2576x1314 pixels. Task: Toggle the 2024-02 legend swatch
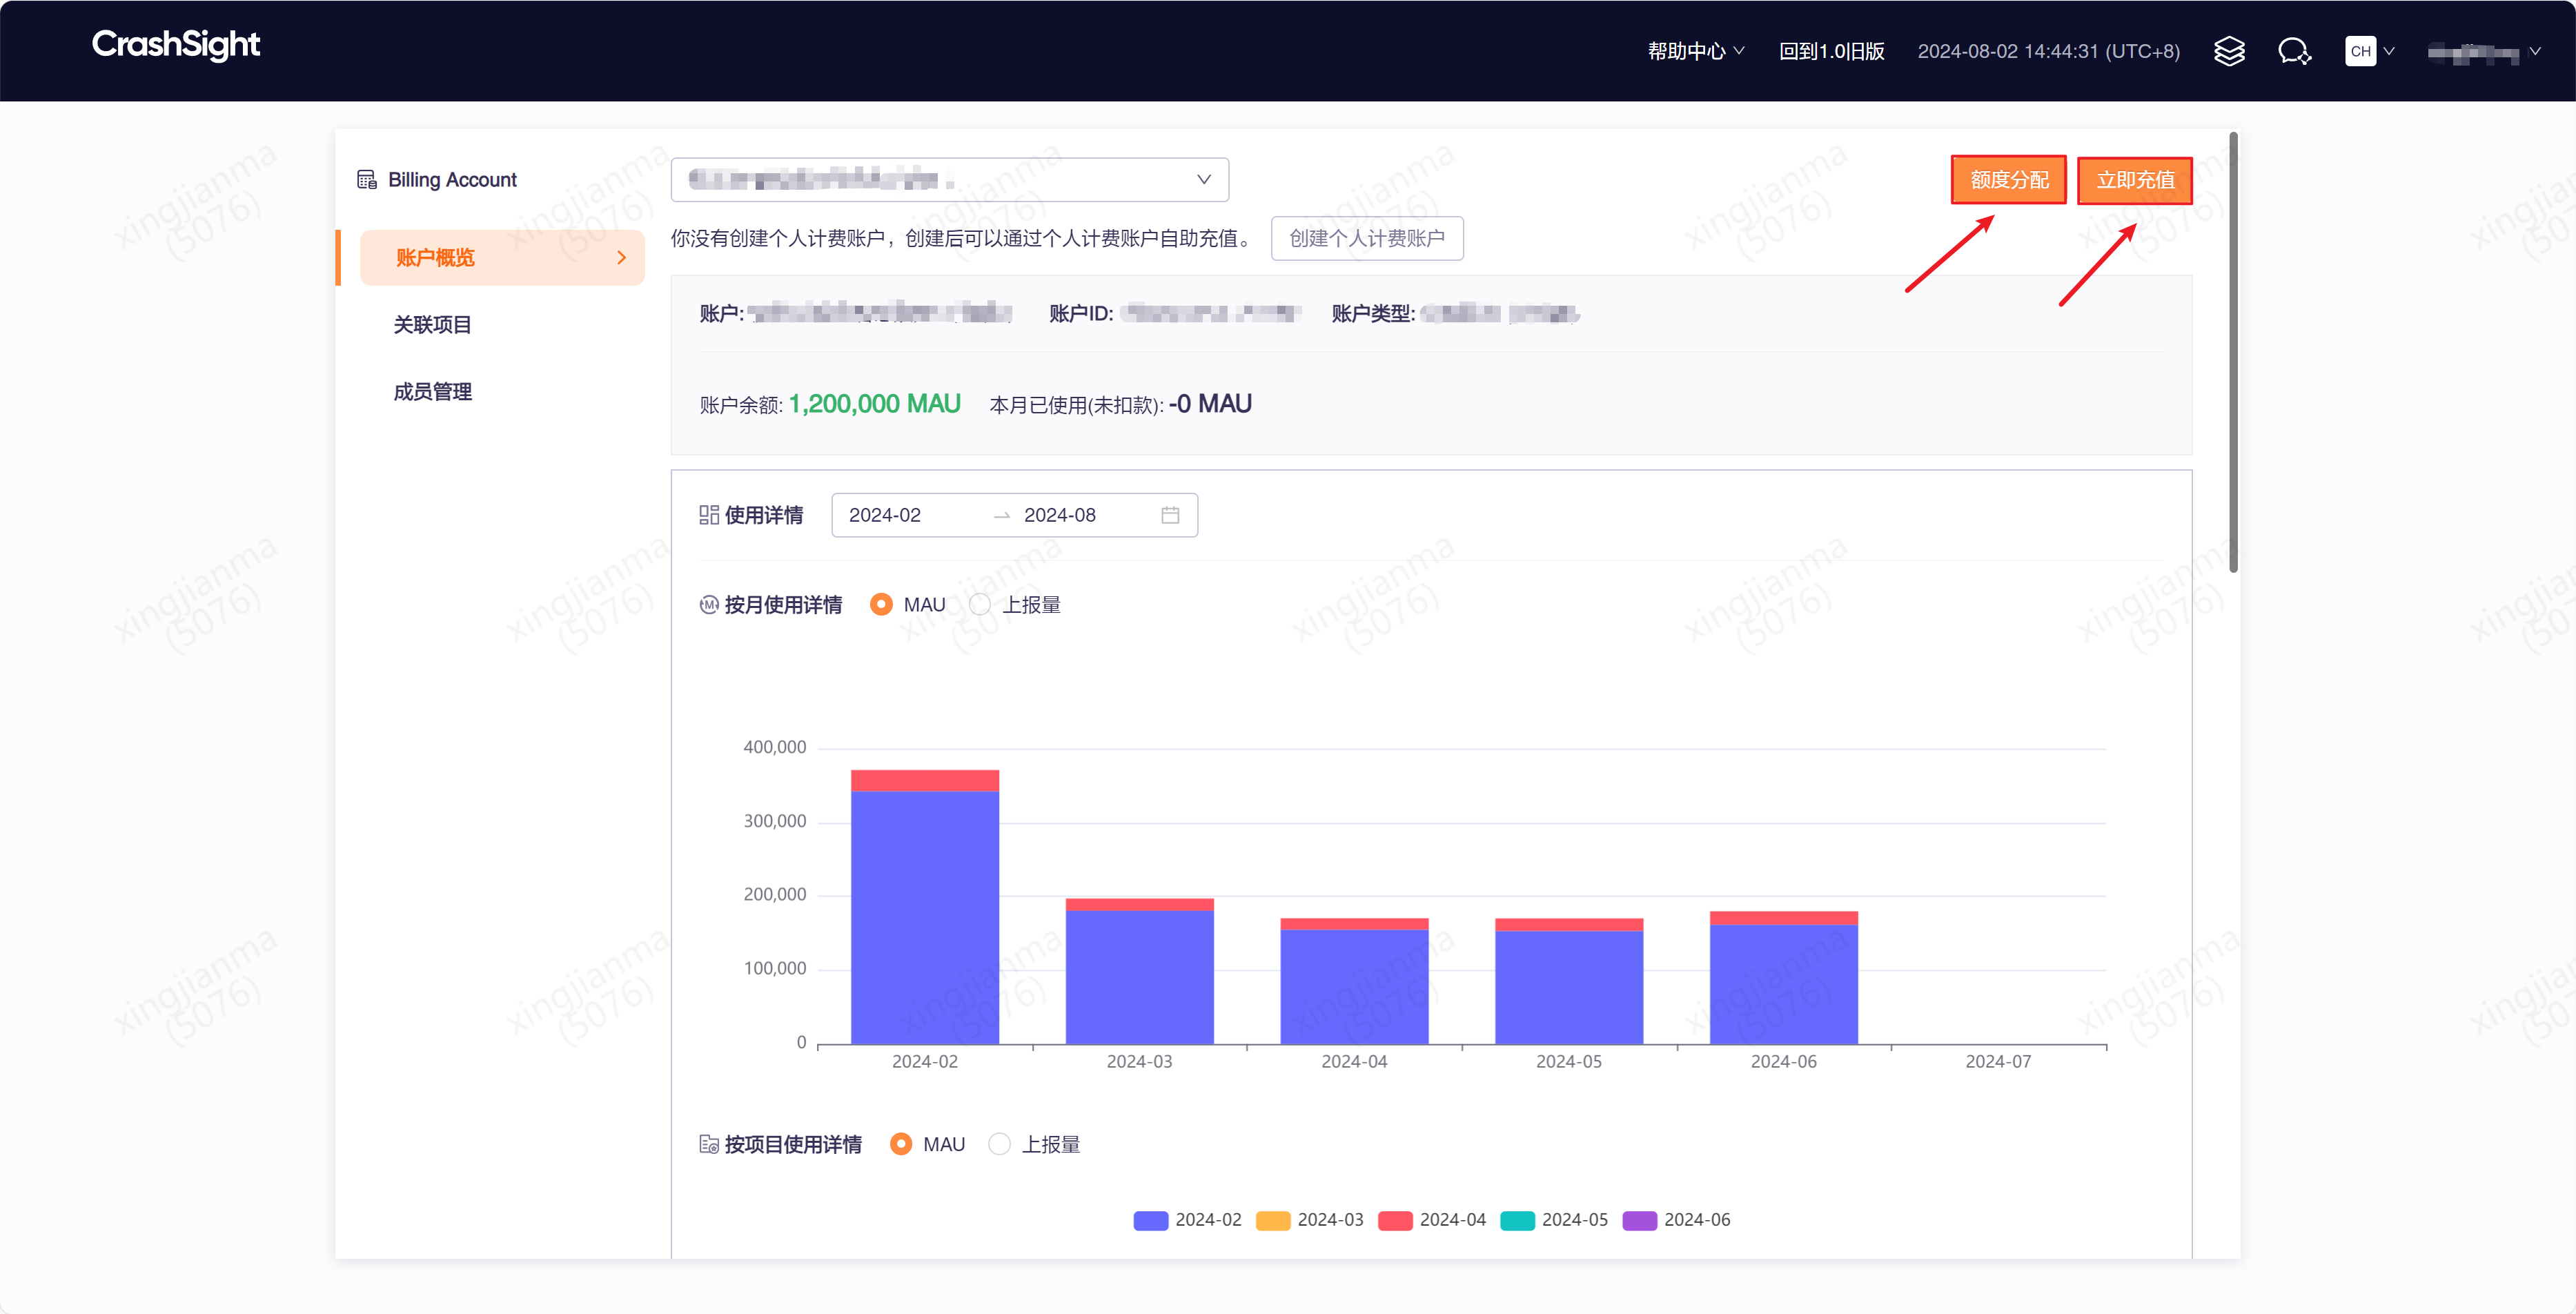coord(1151,1220)
